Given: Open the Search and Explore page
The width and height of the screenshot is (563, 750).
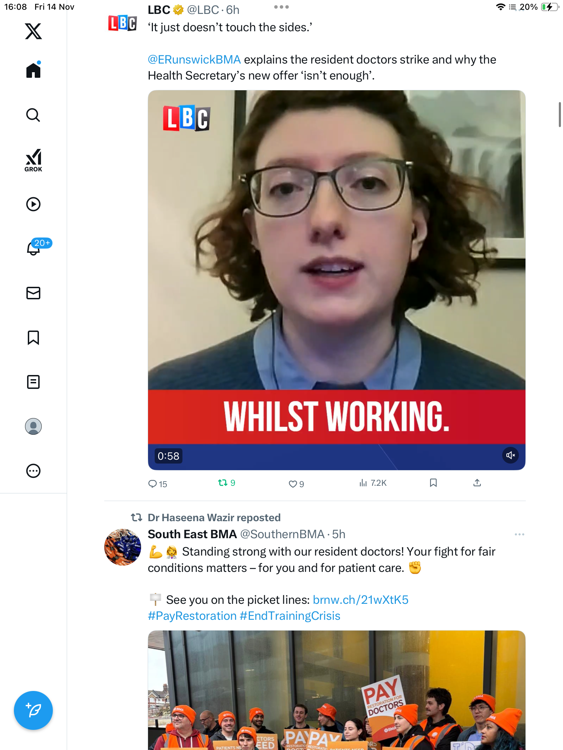Looking at the screenshot, I should [x=33, y=115].
